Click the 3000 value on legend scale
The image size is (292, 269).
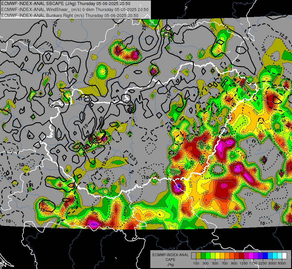tap(272, 263)
